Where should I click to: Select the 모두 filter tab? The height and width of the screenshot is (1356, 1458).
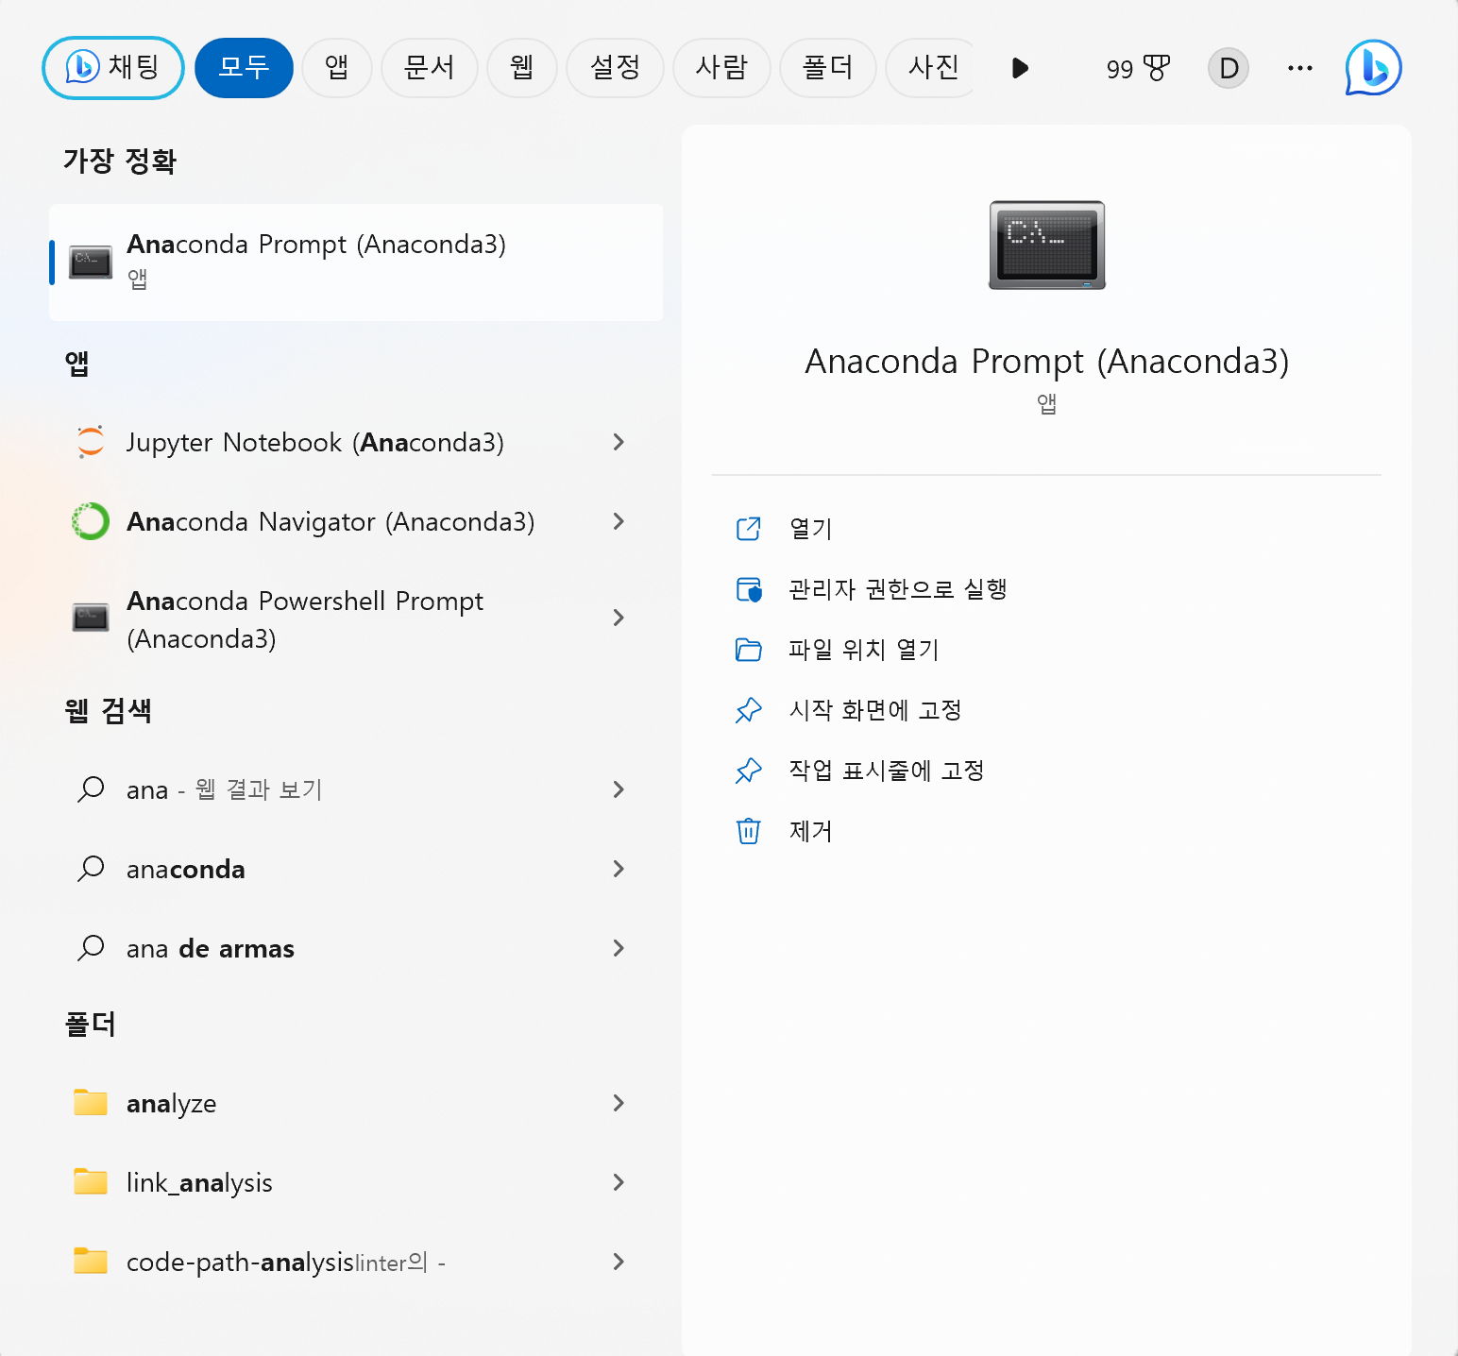coord(244,68)
